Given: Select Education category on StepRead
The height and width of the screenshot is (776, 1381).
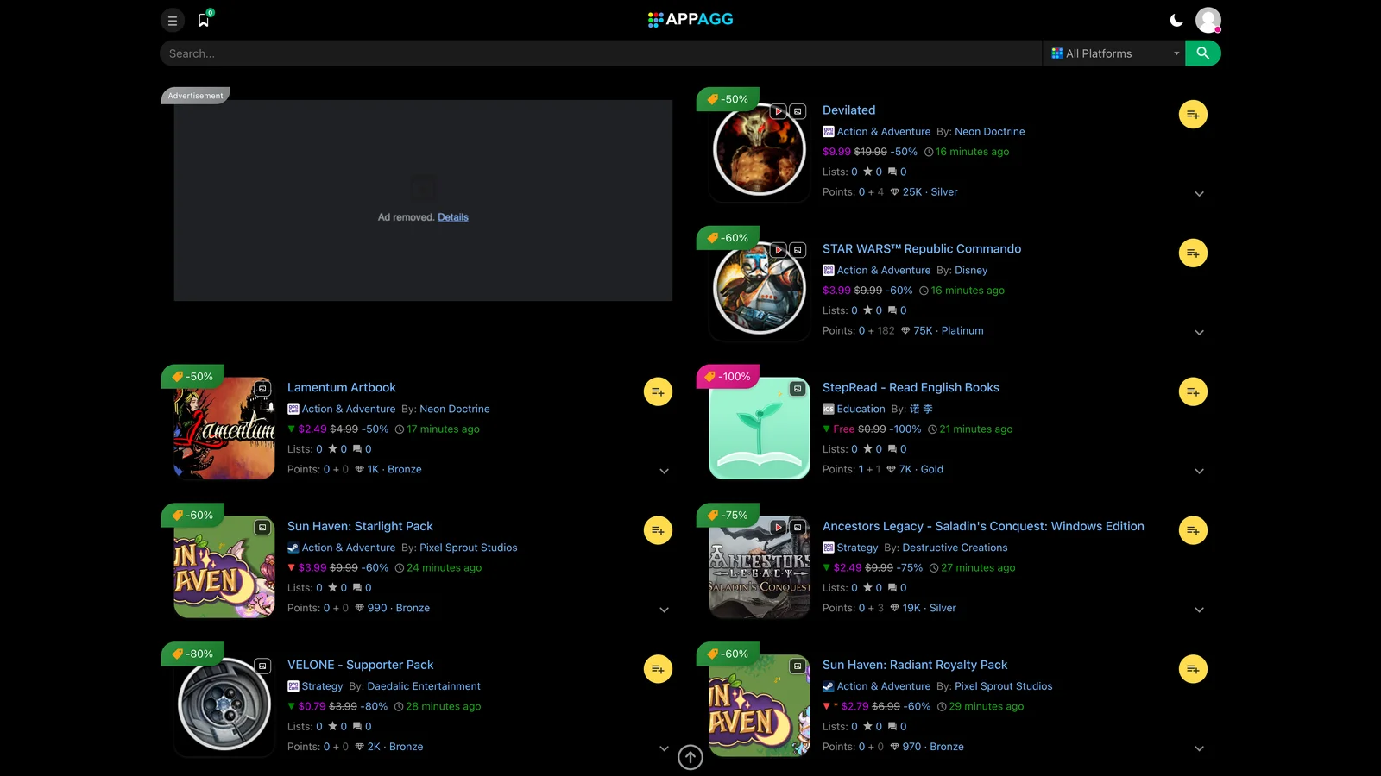Looking at the screenshot, I should point(861,410).
